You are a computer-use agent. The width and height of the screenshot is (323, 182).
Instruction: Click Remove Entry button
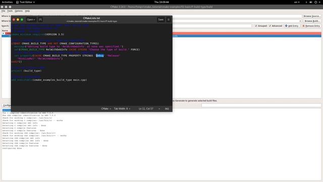click(x=311, y=26)
